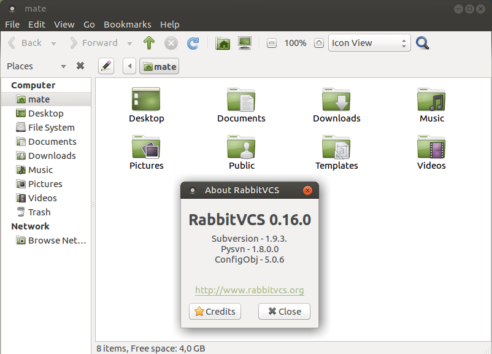
Task: Open the search magnifier tool
Action: point(422,43)
